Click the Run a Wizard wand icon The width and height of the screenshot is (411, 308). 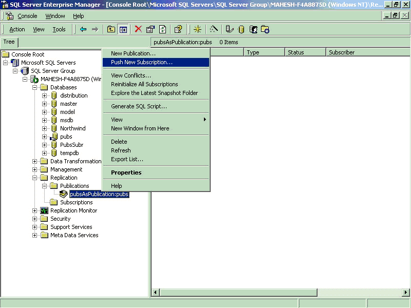tap(214, 29)
